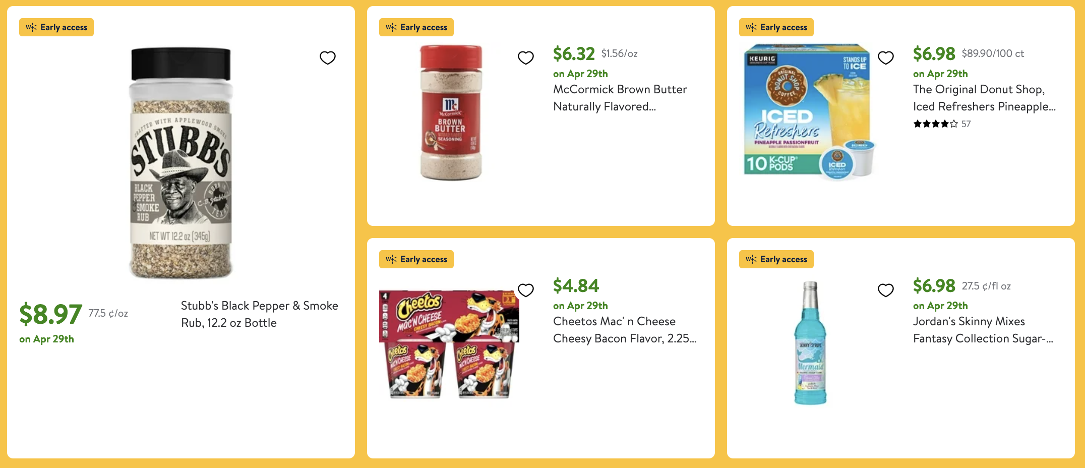Toggle heart on McCormick Brown Butter seasoning
This screenshot has height=468, width=1085.
point(526,58)
